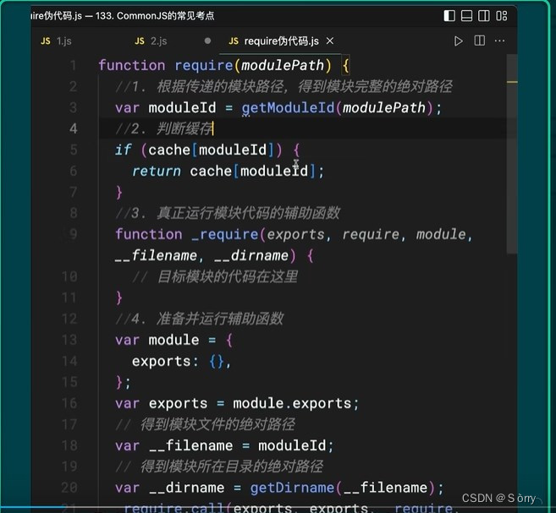Screen dimensions: 556x513
Task: Click 'exports: {},' on line 14
Action: click(181, 362)
